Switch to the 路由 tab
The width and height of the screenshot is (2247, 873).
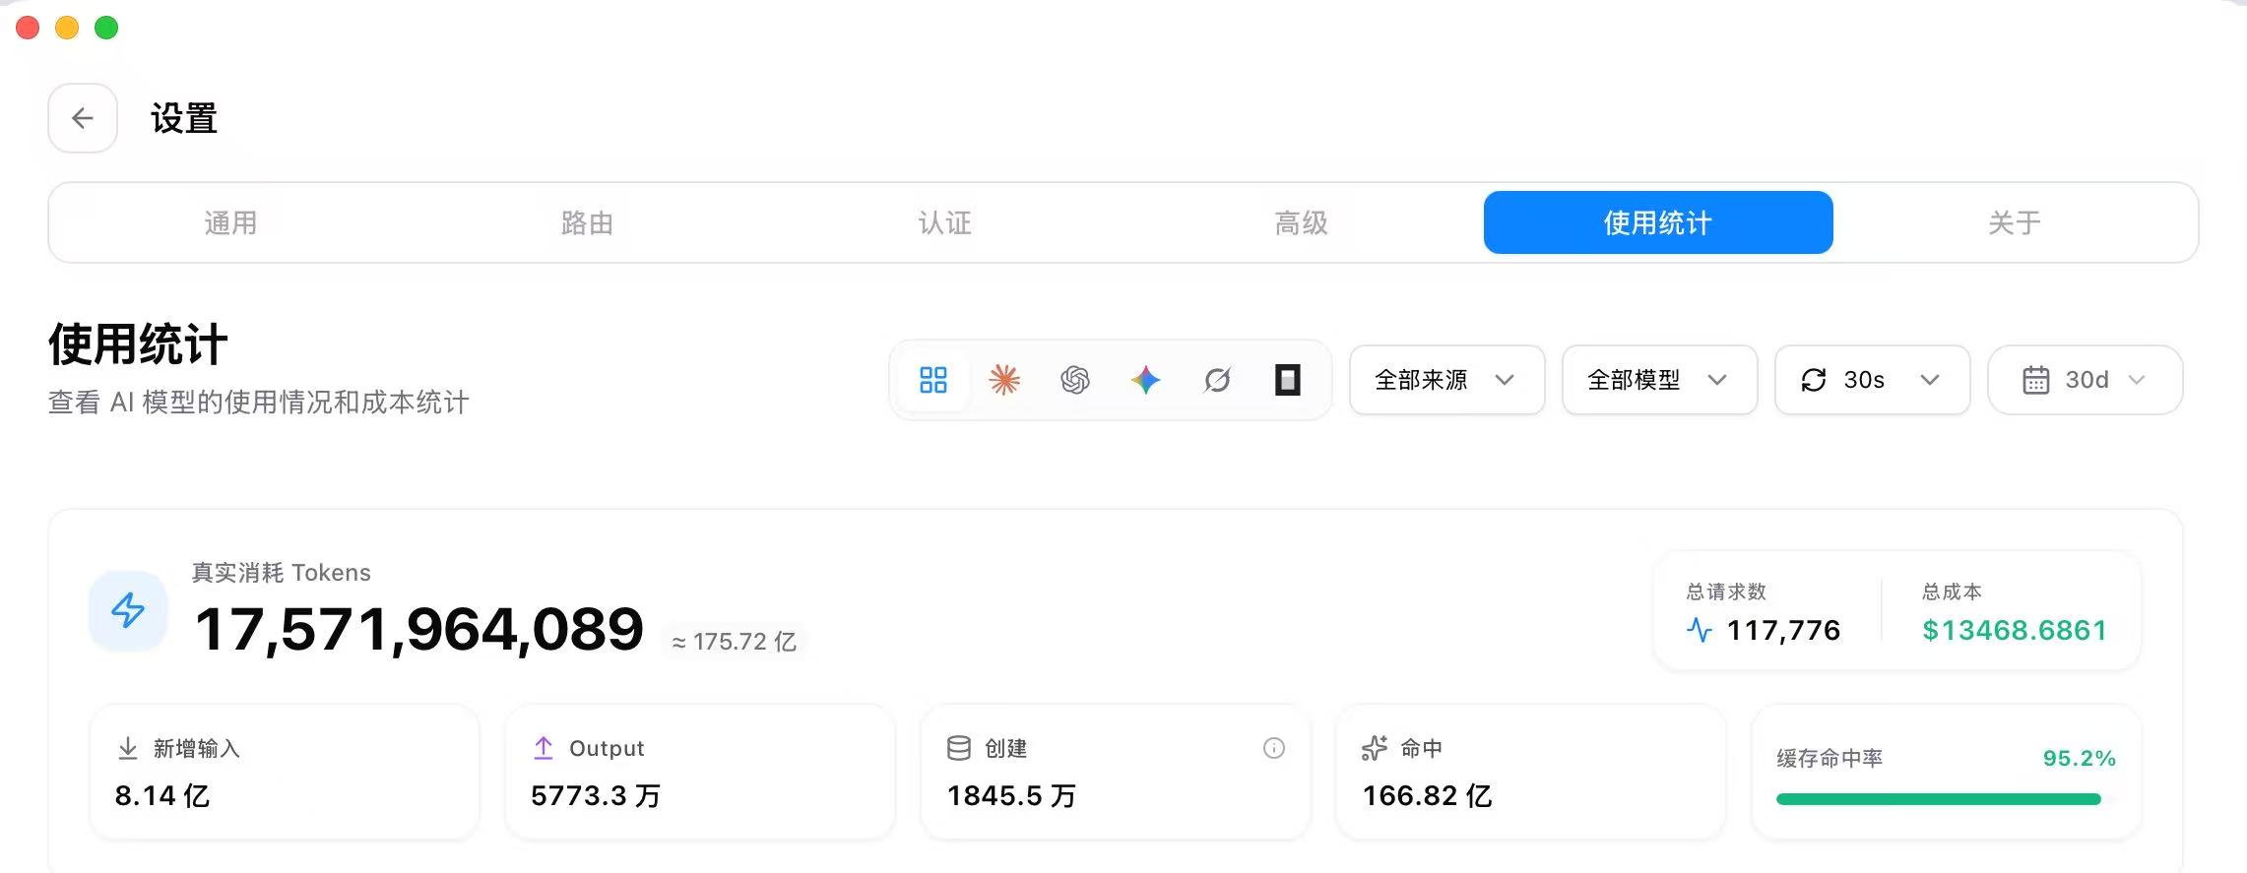coord(587,222)
